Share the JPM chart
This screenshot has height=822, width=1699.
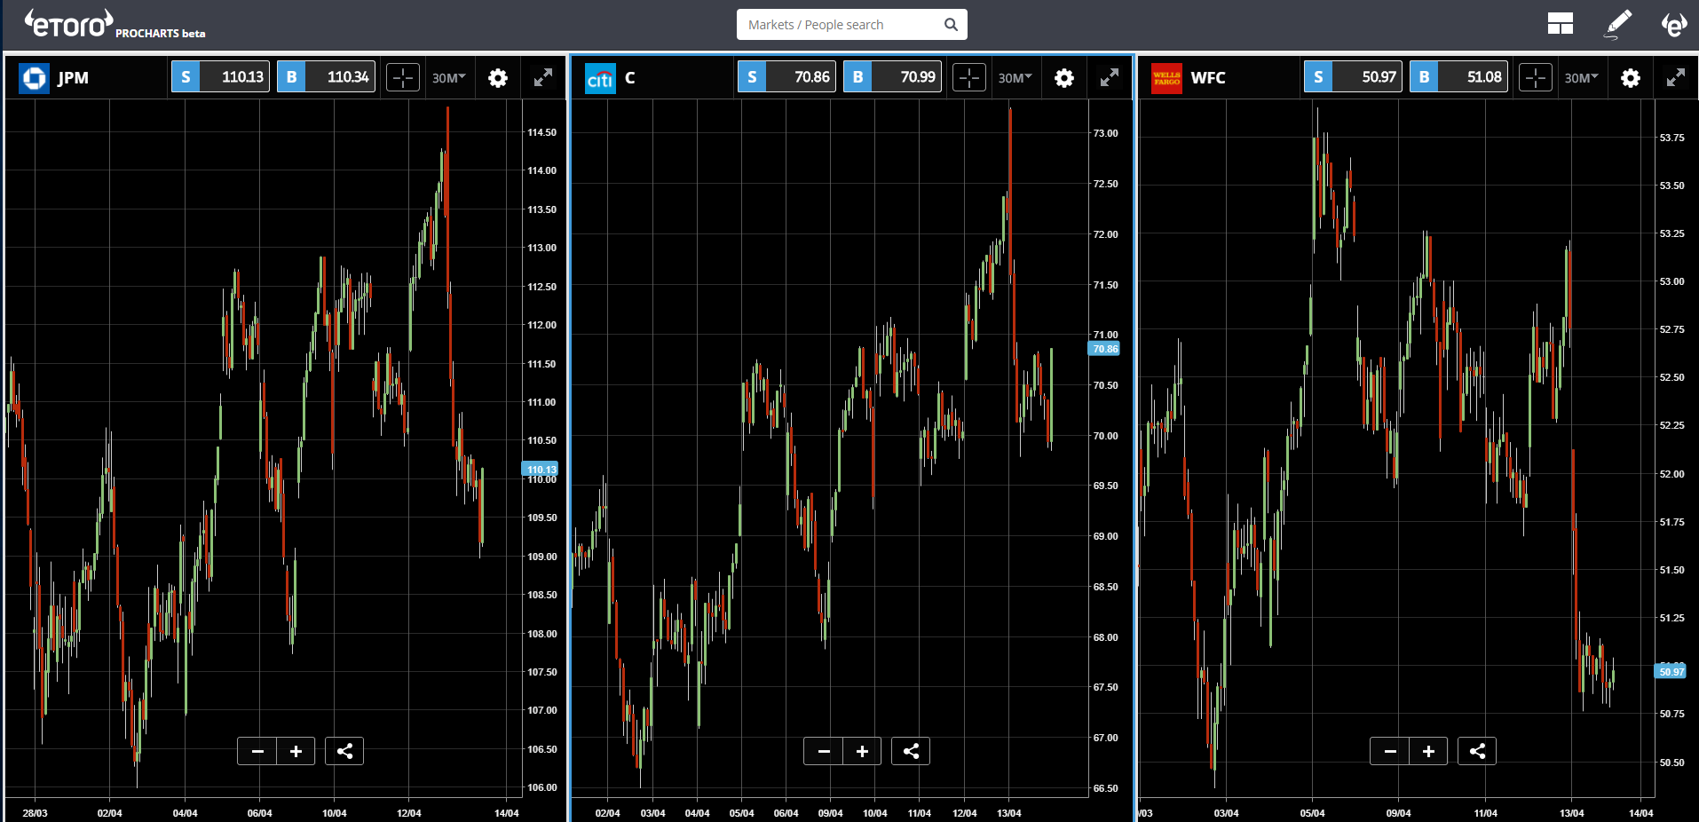pyautogui.click(x=344, y=751)
